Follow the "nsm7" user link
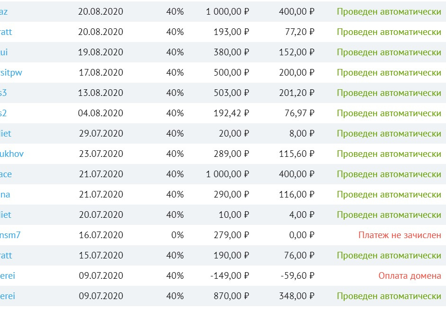This screenshot has height=309, width=446. pyautogui.click(x=10, y=235)
